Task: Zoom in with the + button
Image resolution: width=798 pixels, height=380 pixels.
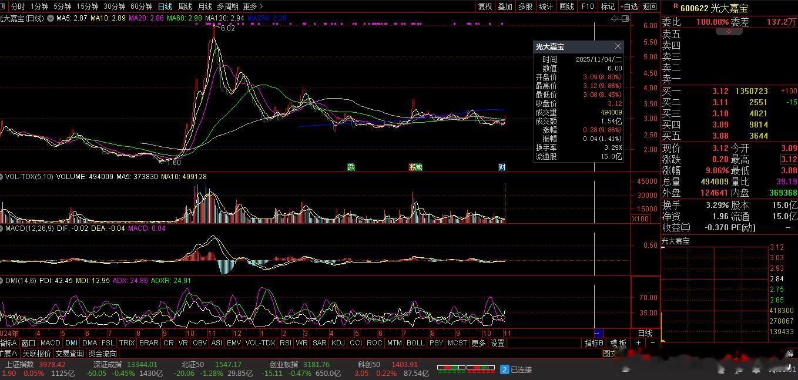Action: coord(639,343)
